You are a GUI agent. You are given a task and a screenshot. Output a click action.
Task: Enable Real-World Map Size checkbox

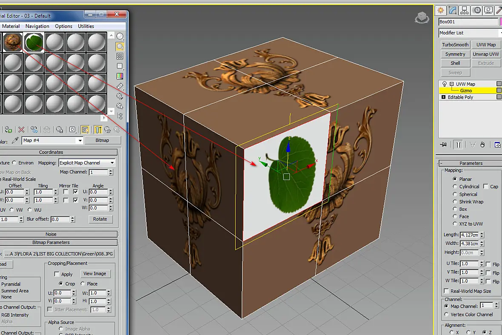coord(446,291)
